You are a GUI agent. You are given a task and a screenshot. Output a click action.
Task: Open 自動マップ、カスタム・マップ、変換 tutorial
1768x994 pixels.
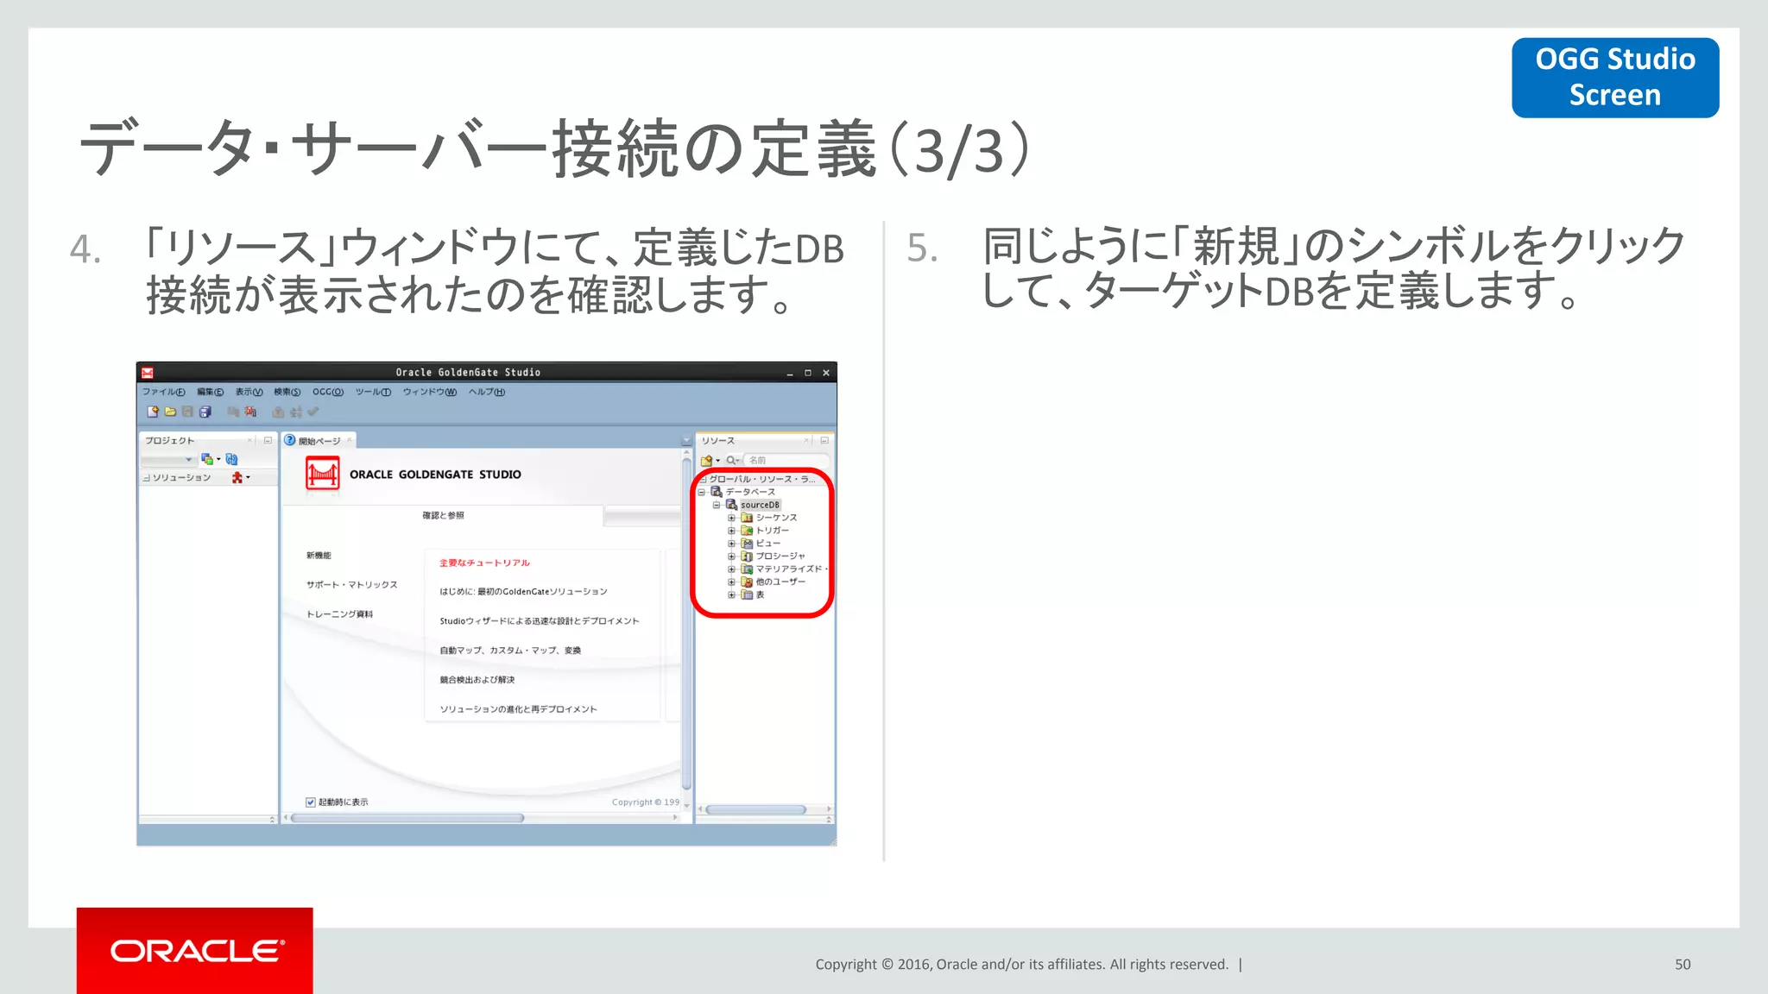coord(510,651)
